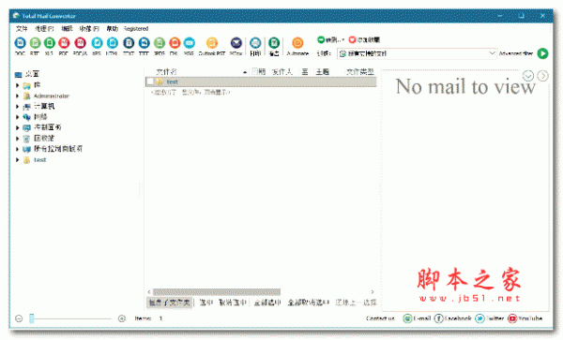Open the file filter combo box
Screen dimensions: 563x340
(x=417, y=53)
